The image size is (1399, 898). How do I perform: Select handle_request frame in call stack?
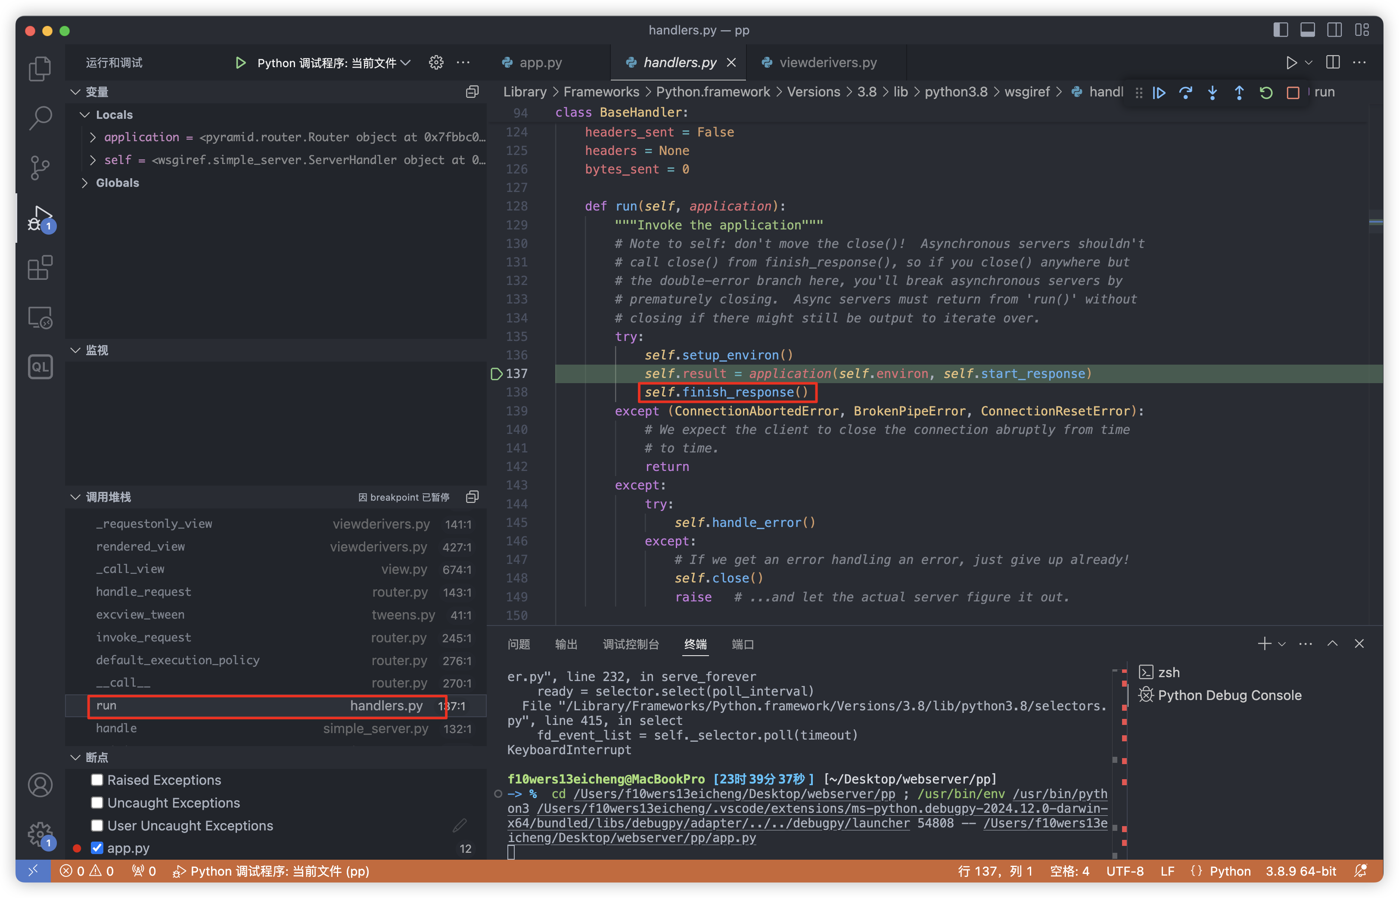pos(275,592)
